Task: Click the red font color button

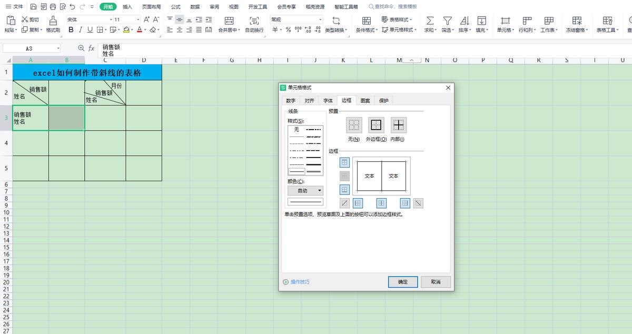Action: (140, 30)
